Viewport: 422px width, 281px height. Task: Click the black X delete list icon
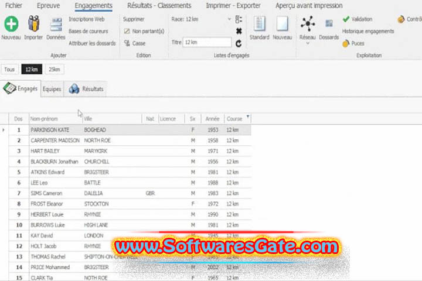tap(239, 31)
